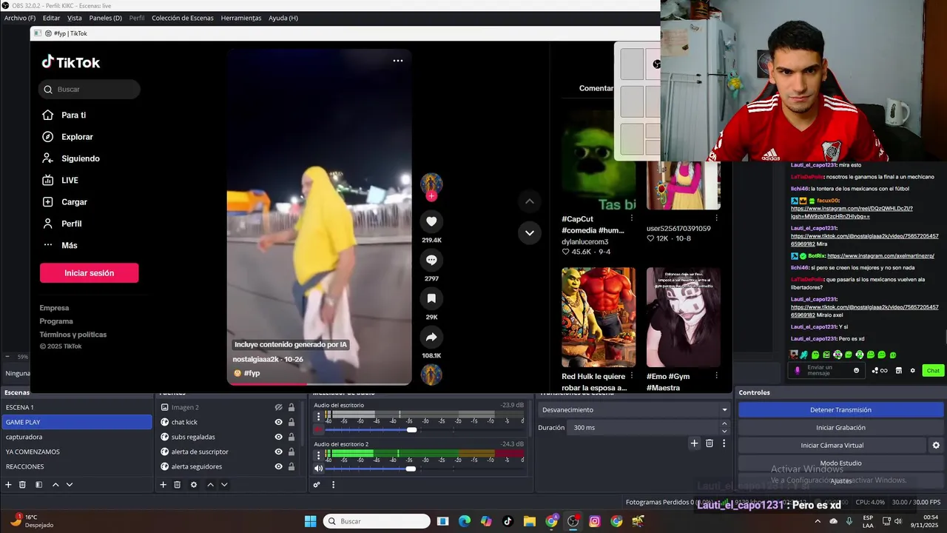Unmute Audio del escritorio with red speaker
The image size is (947, 533).
(319, 429)
